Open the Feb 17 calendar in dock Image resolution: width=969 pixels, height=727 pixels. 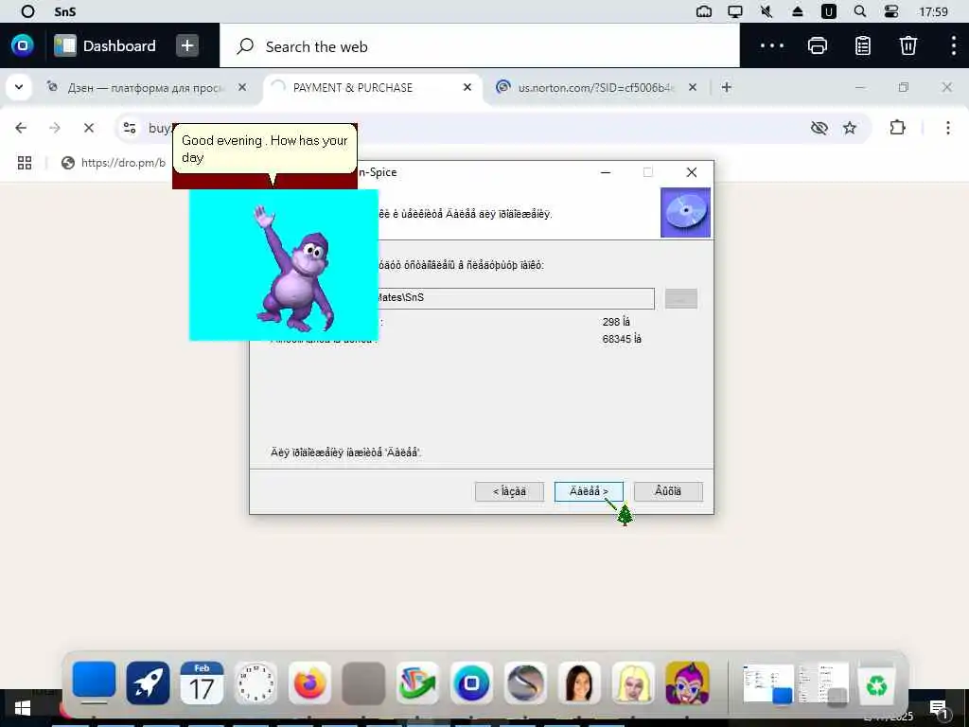202,683
